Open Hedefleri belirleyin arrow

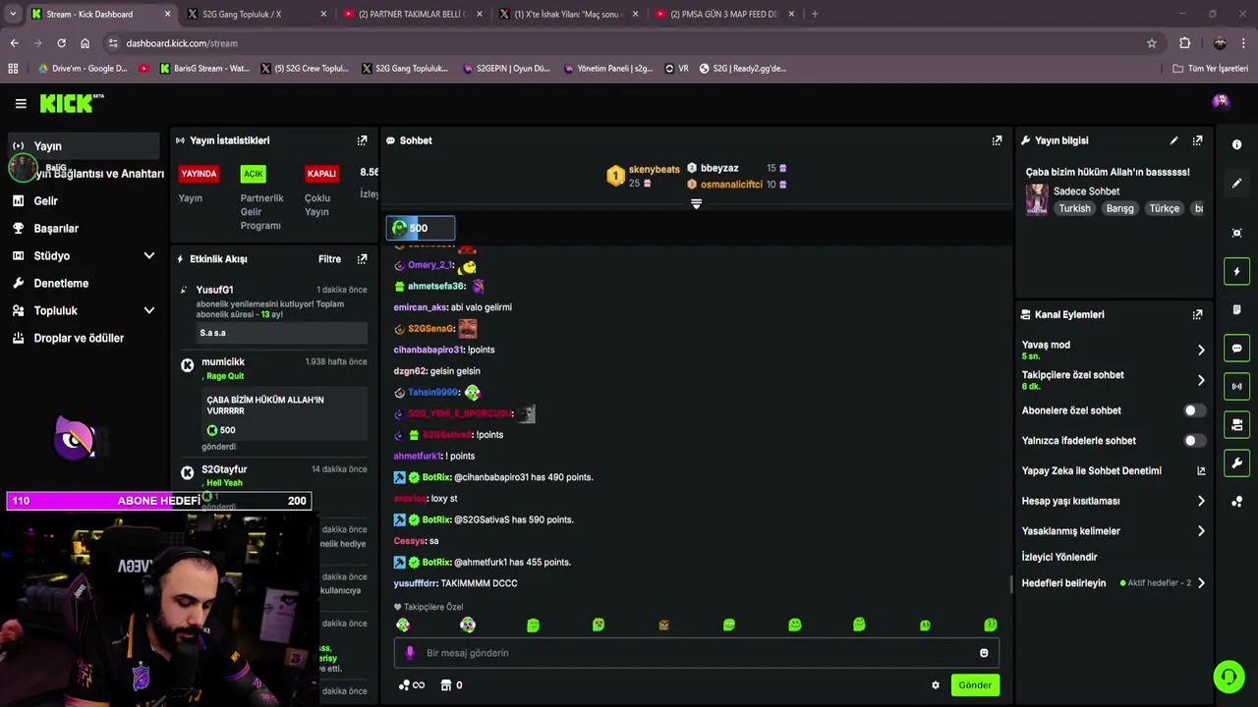tap(1201, 583)
